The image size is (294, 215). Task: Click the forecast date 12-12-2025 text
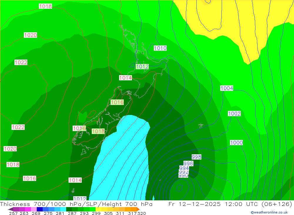click(200, 204)
